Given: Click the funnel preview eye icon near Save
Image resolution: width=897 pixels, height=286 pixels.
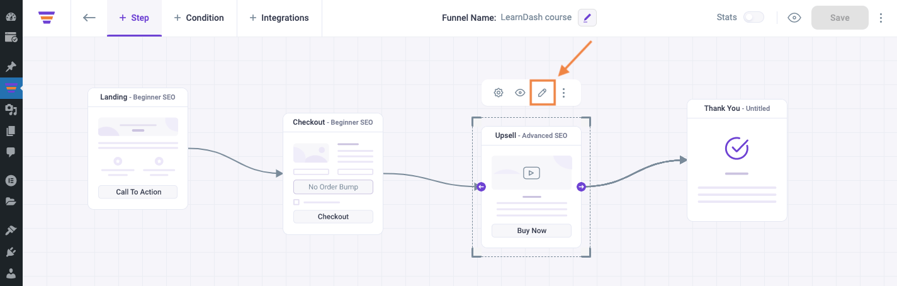Looking at the screenshot, I should 794,18.
